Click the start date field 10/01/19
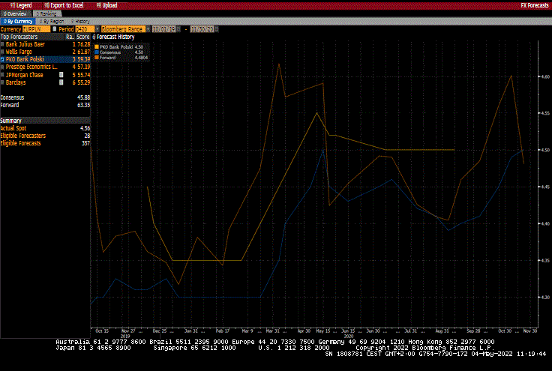552x371 pixels. coord(164,29)
